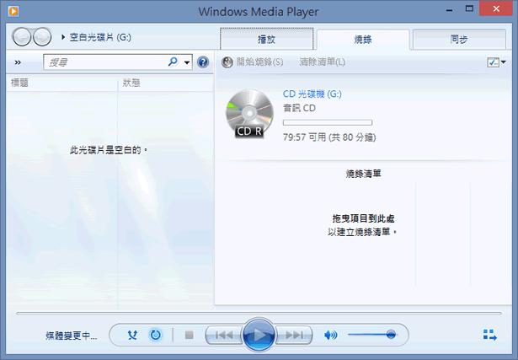Mute audio with the speaker icon

[x=330, y=336]
